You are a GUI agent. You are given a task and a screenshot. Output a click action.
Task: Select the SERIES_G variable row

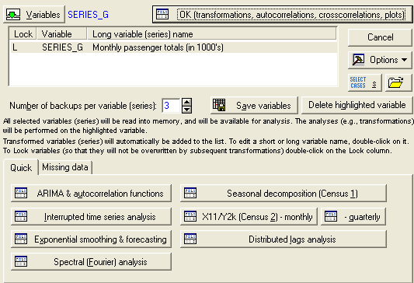pyautogui.click(x=173, y=47)
